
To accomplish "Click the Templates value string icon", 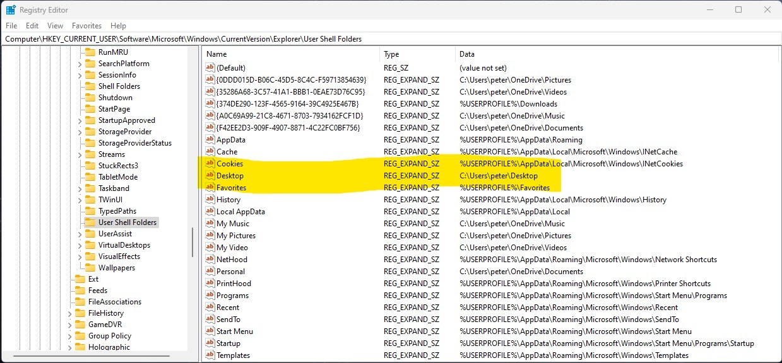I will (x=210, y=355).
